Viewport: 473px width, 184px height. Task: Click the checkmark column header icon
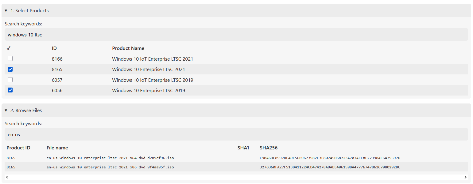[x=9, y=48]
